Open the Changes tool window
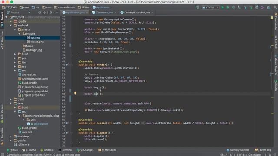278x156 pixels. pos(85,150)
